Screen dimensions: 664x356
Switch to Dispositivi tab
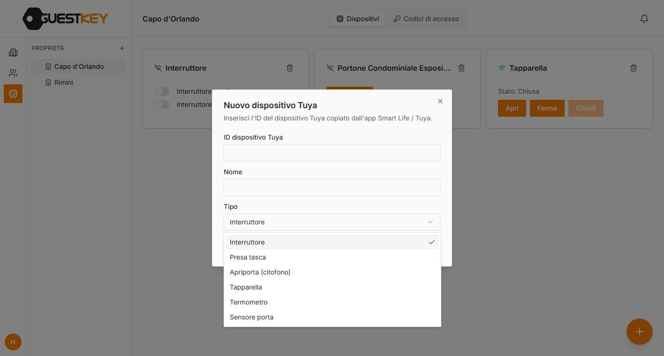point(358,19)
